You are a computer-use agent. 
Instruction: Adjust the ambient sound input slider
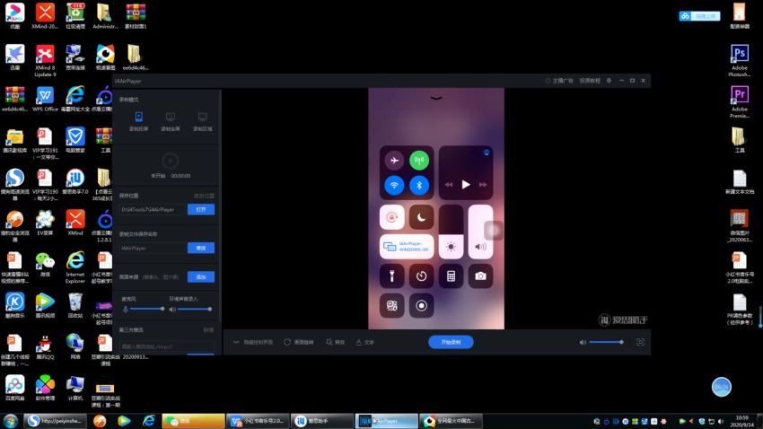click(x=195, y=309)
